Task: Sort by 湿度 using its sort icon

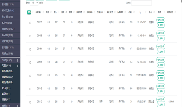Action: click(x=74, y=12)
